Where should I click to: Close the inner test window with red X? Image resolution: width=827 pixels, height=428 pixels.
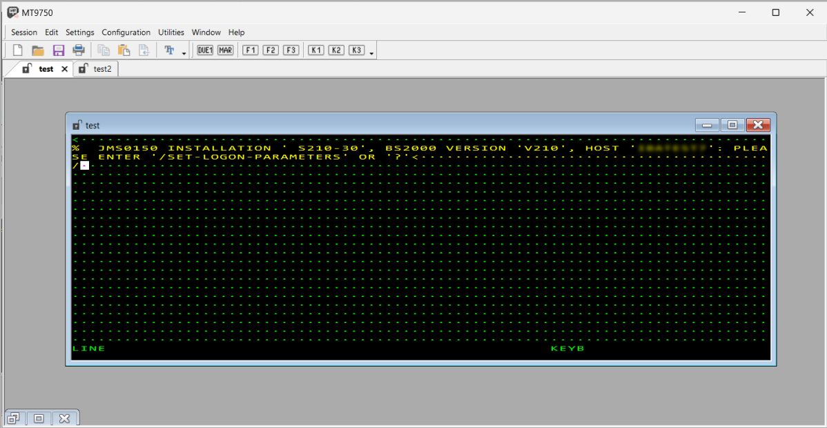click(x=759, y=125)
